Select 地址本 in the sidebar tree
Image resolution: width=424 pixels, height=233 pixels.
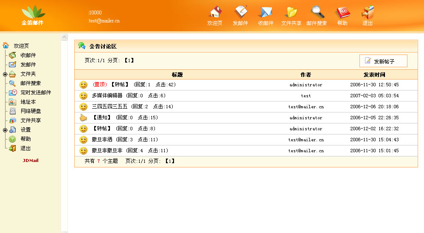click(x=28, y=102)
